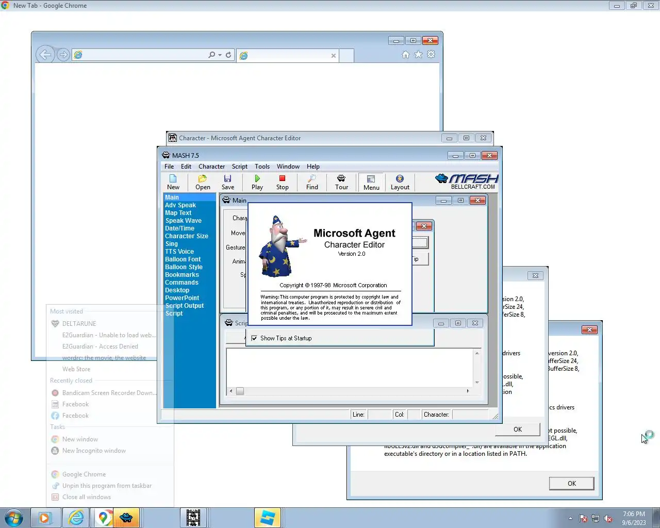Click Internet Explorer forward arrow button

click(x=63, y=55)
